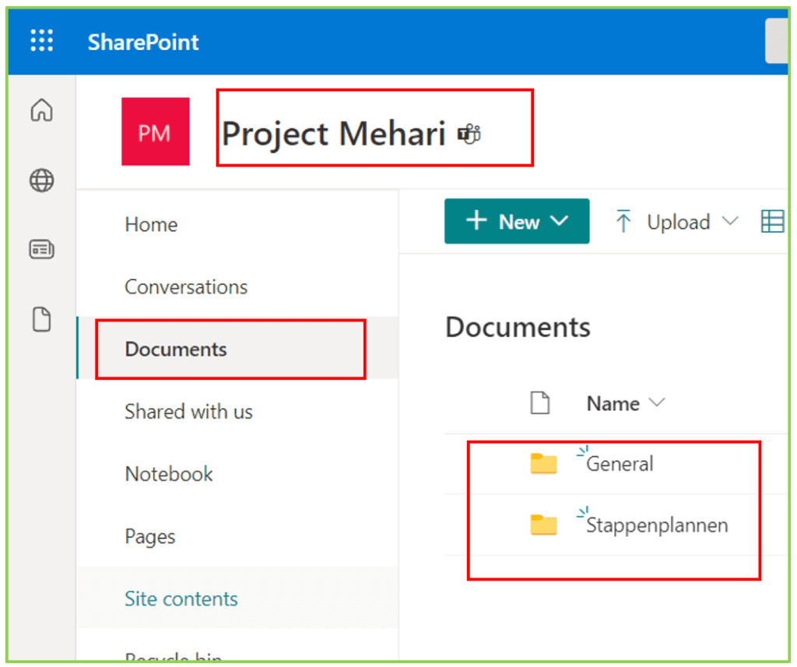Click the file type column header icon
This screenshot has height=667, width=797.
(x=540, y=403)
